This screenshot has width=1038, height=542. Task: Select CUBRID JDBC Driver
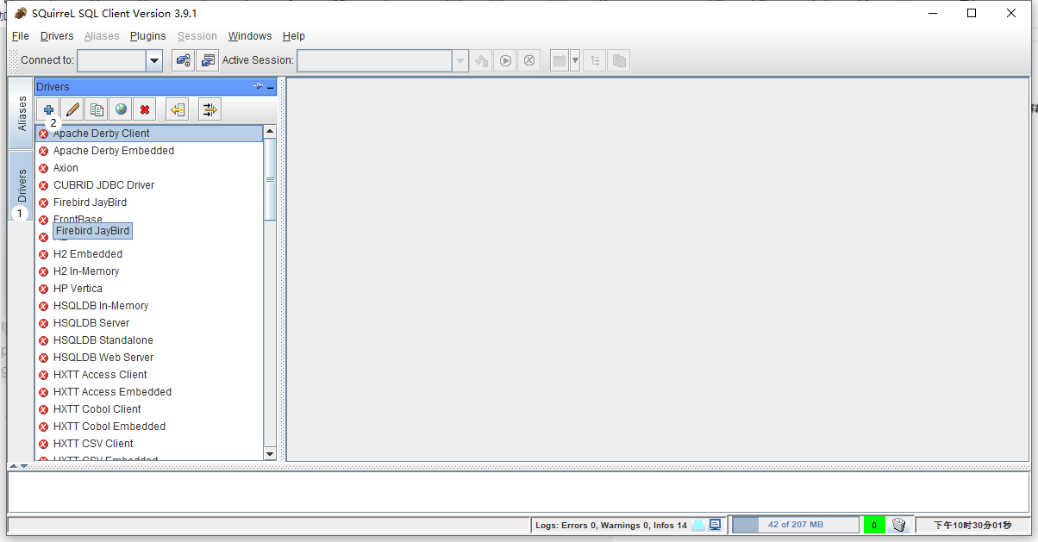point(149,185)
